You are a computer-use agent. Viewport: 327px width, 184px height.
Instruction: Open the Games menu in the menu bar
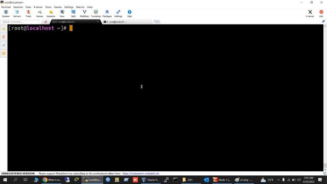58,7
